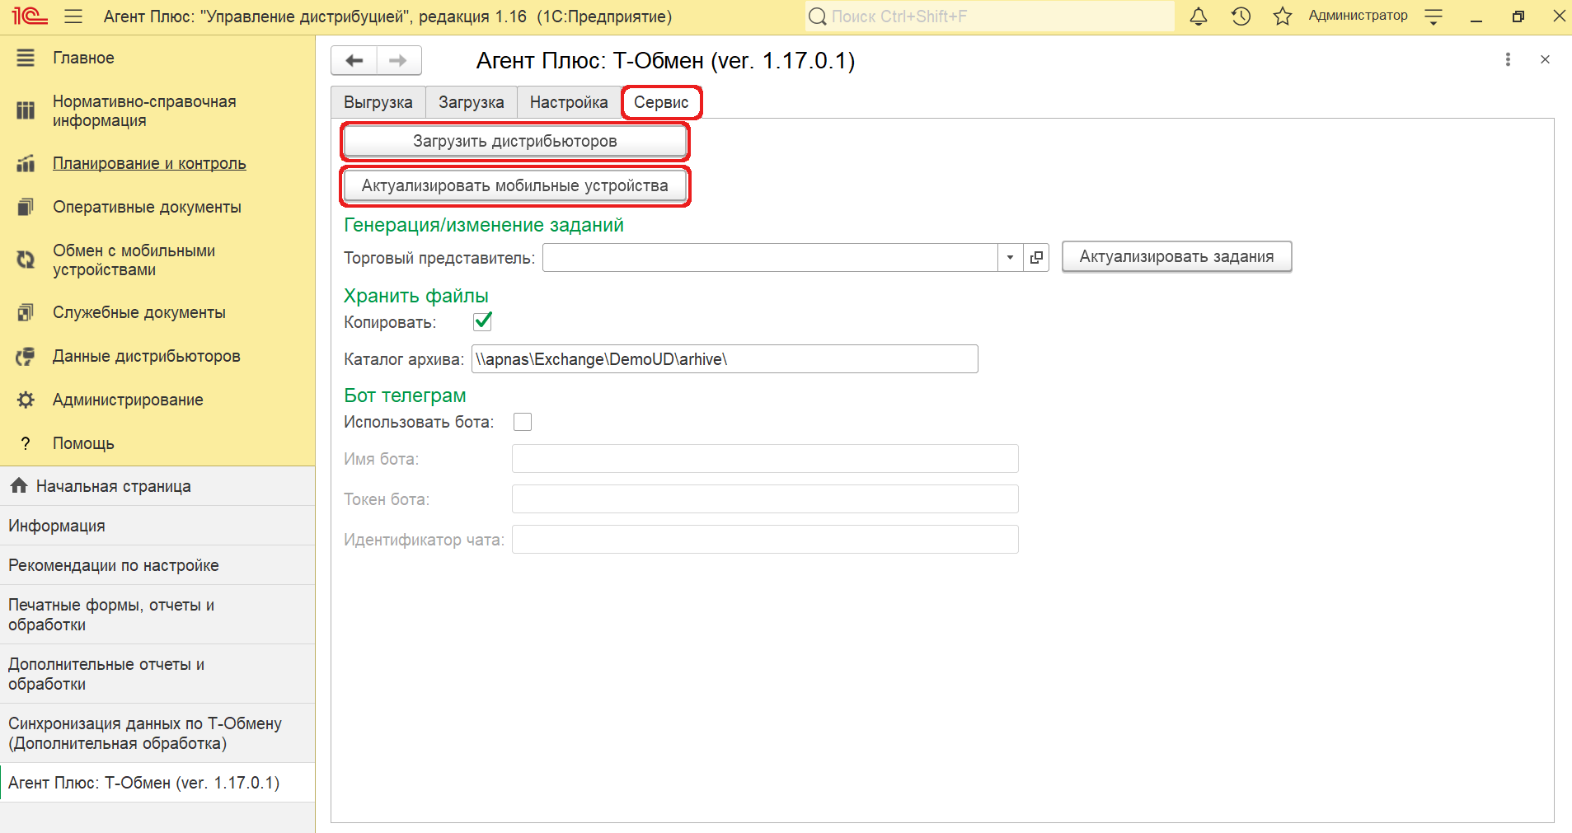Close the Т-Обмен form with the X

pyautogui.click(x=1545, y=59)
